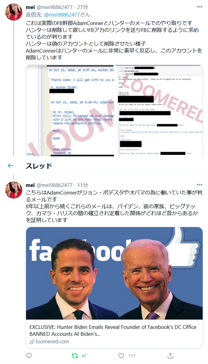The image size is (208, 364).
Task: Open the share icon under the tweet
Action: [170, 356]
